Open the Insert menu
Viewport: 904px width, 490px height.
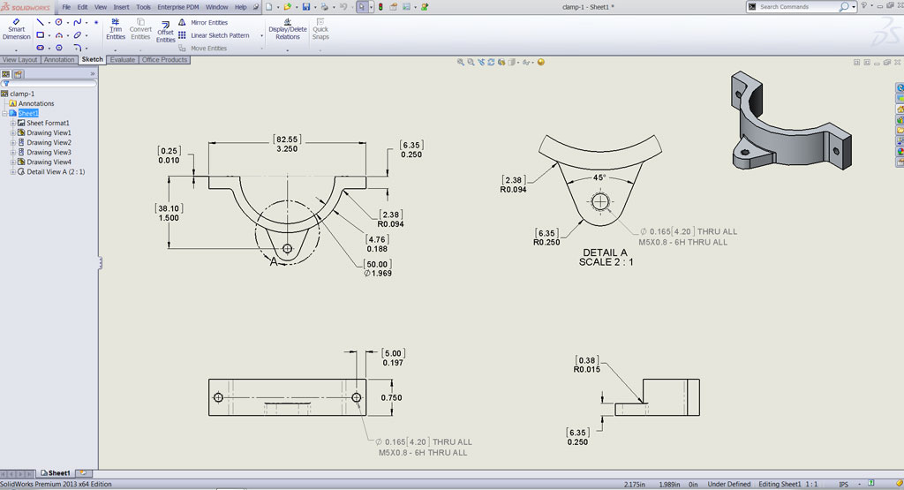121,6
